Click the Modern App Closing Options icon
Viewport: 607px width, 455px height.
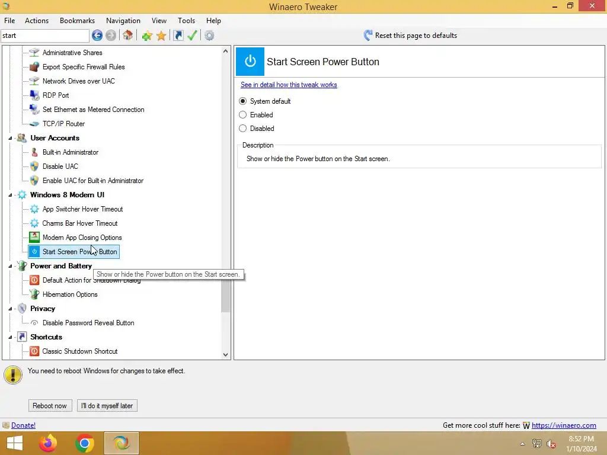pos(34,237)
